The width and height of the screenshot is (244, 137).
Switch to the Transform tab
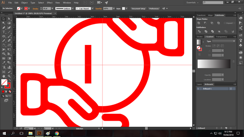point(201,15)
